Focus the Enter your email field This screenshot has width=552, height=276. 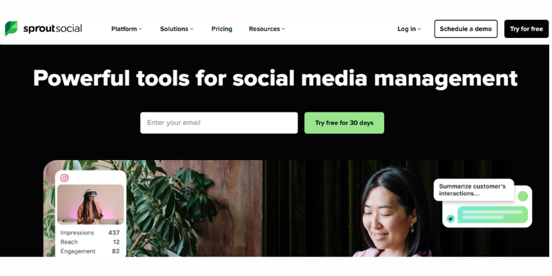click(219, 123)
